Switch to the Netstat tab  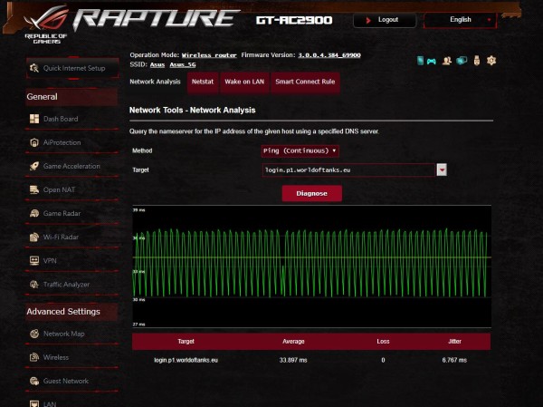tap(203, 82)
